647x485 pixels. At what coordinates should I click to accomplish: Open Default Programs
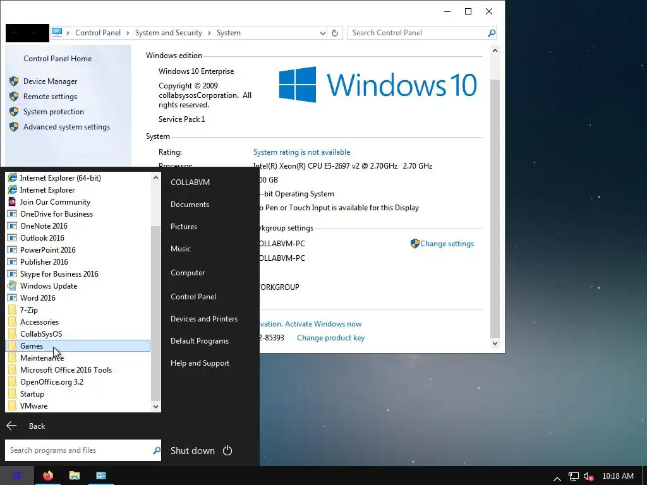(x=199, y=341)
